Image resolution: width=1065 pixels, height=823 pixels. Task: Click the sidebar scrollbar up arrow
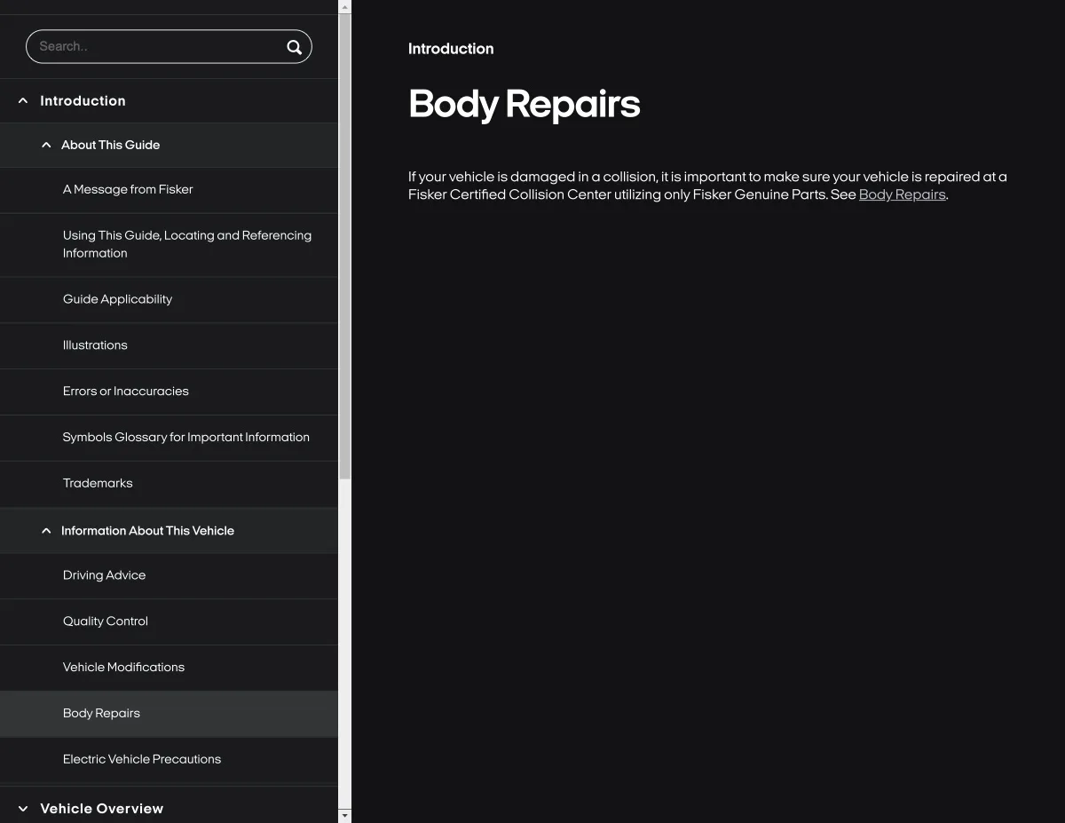pyautogui.click(x=345, y=6)
